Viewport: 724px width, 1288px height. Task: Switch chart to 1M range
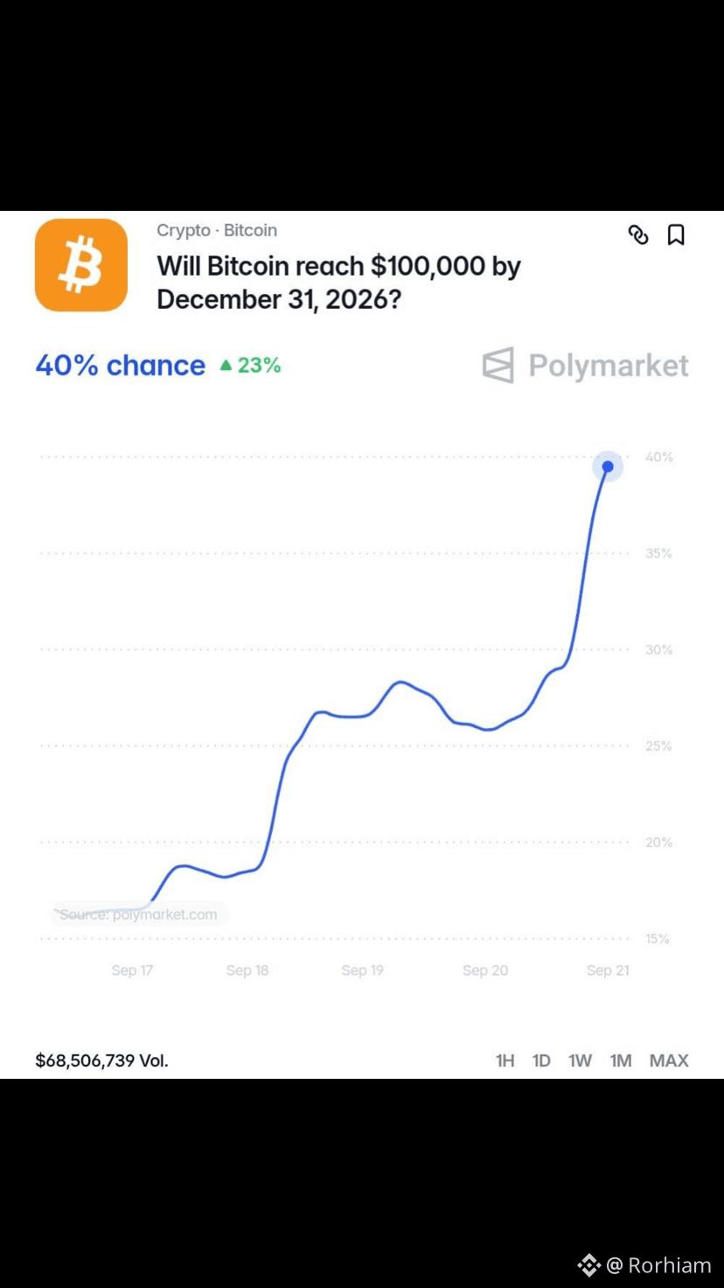pyautogui.click(x=621, y=1060)
